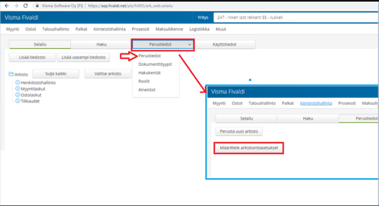The image size is (379, 206).
Task: Click the Lisää tiedosto button
Action: click(x=32, y=57)
